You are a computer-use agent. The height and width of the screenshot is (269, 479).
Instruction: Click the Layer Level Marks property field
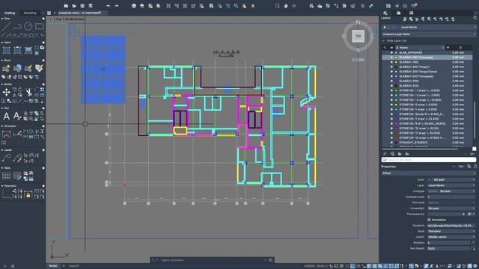point(451,185)
